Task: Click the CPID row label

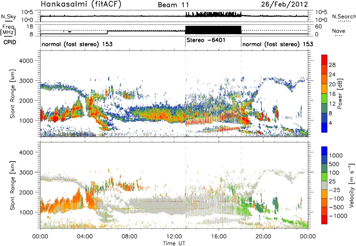Action: (x=10, y=42)
